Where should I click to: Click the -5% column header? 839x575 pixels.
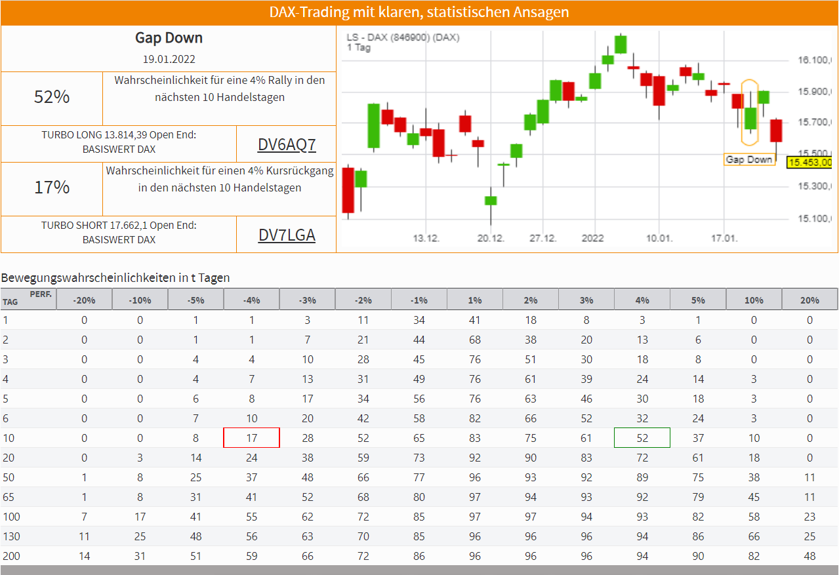[x=195, y=300]
